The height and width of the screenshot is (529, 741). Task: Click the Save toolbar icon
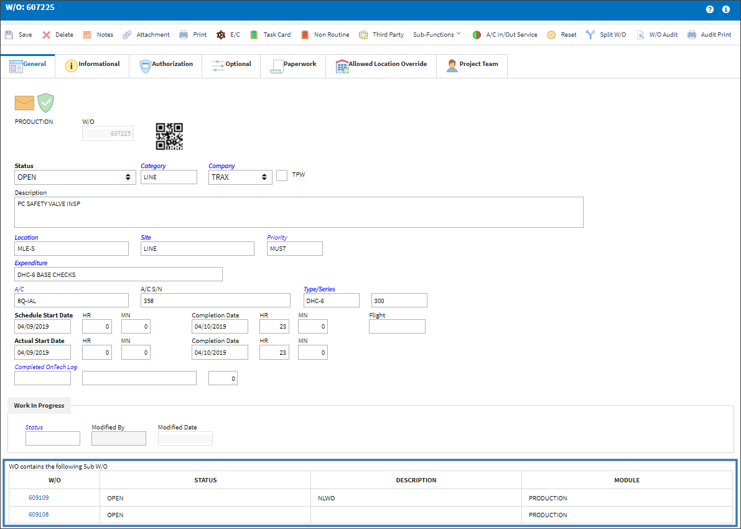(x=9, y=34)
